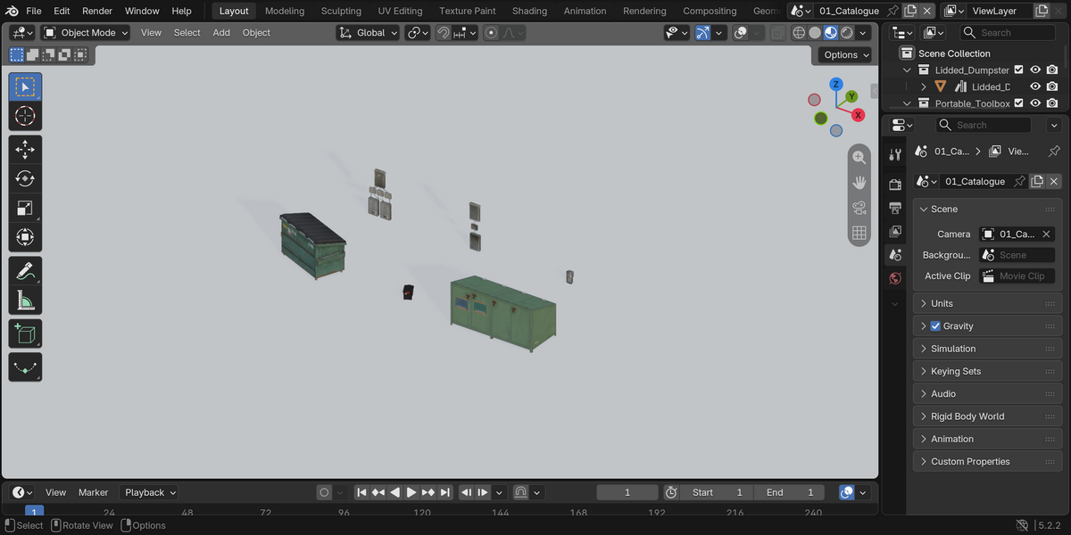Create new scene copy next to 01_Catalogue
Screen dimensions: 1071x535
click(x=1037, y=181)
